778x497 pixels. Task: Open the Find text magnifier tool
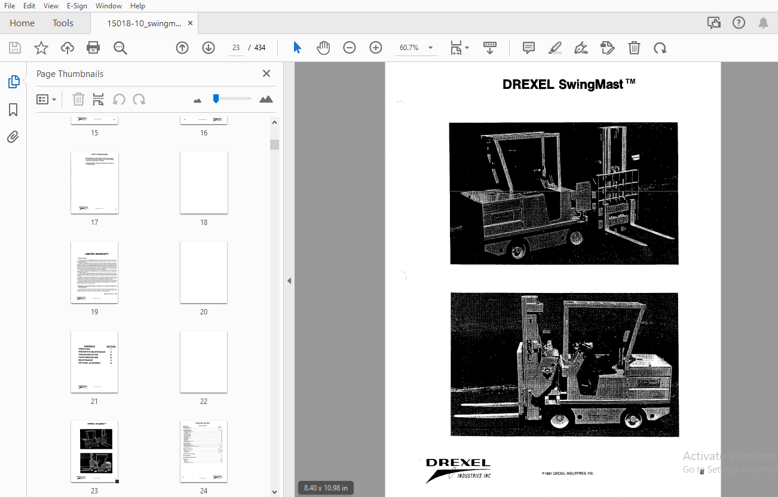pos(121,48)
